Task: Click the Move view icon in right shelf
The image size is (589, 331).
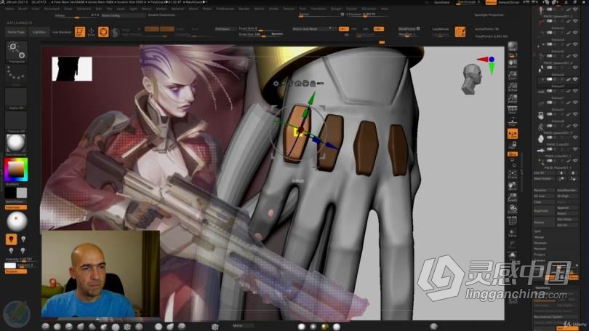Action: click(x=513, y=186)
